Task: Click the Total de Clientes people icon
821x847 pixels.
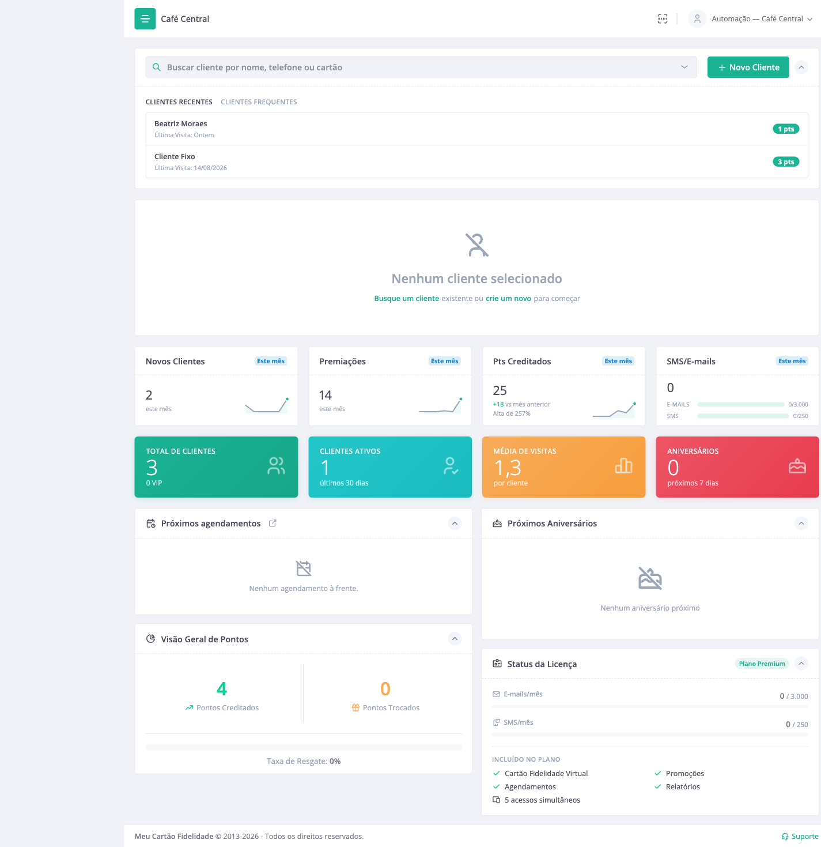Action: [x=276, y=466]
